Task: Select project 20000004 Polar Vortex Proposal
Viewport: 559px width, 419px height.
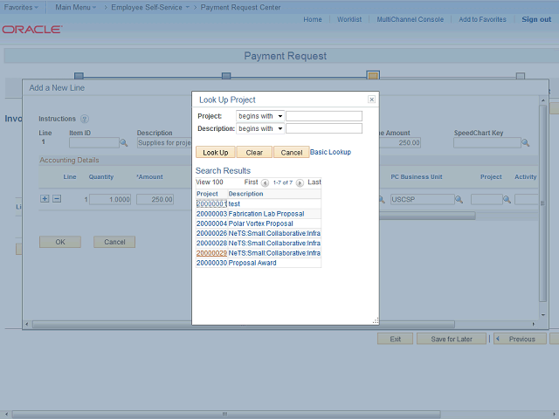Action: pos(211,223)
